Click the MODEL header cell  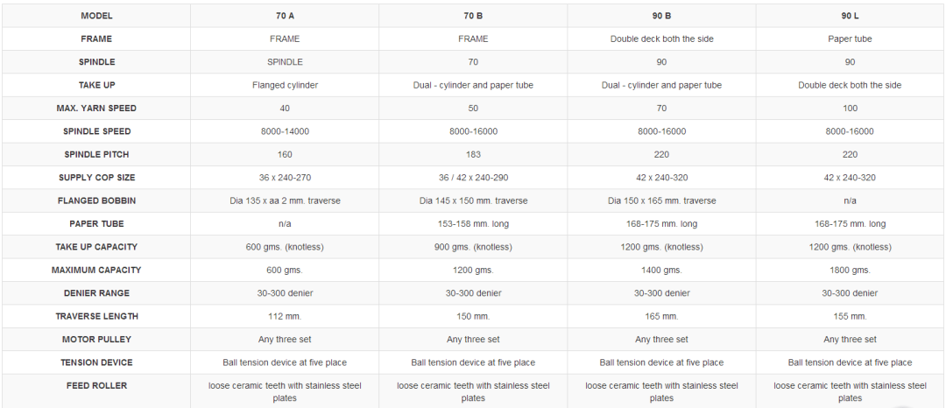[x=96, y=16]
